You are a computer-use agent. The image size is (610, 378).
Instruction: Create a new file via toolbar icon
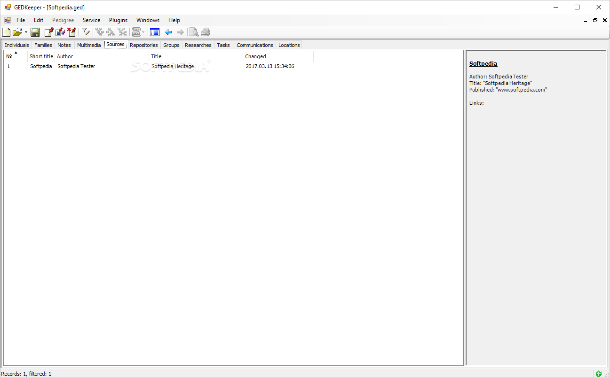coord(6,32)
